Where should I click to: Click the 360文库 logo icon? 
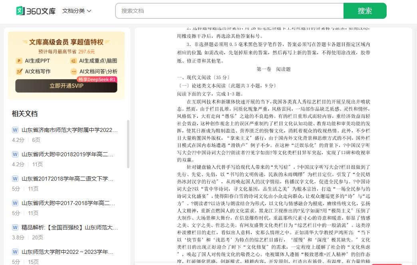click(20, 11)
